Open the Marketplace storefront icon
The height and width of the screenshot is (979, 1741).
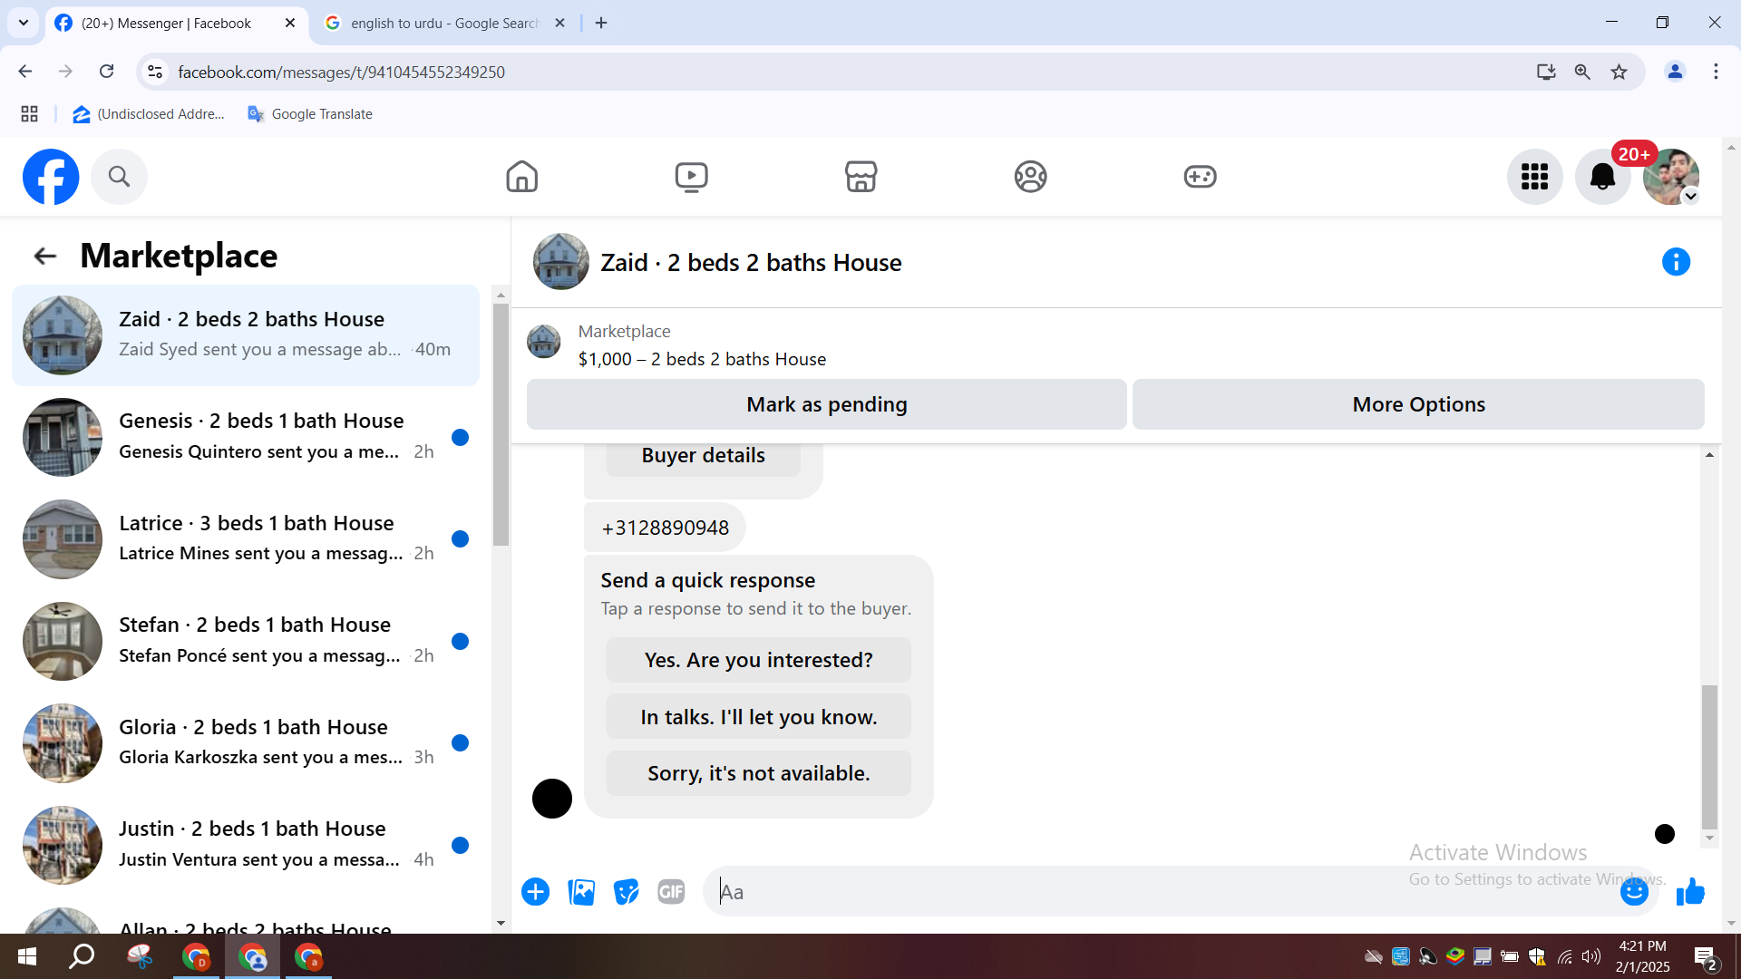pos(861,176)
